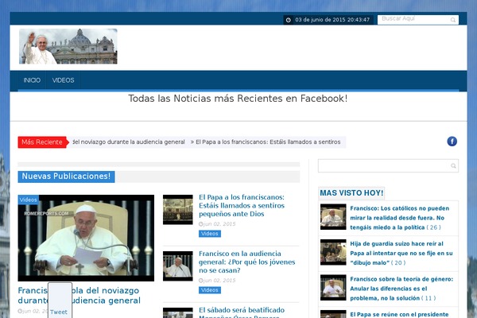
Task: Open the Facebook page icon
Action: (452, 142)
